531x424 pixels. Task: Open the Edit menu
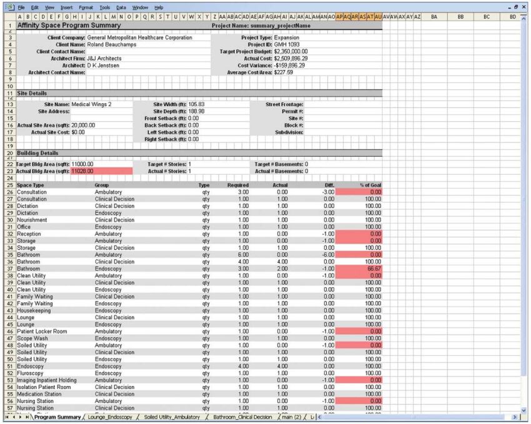tap(34, 7)
